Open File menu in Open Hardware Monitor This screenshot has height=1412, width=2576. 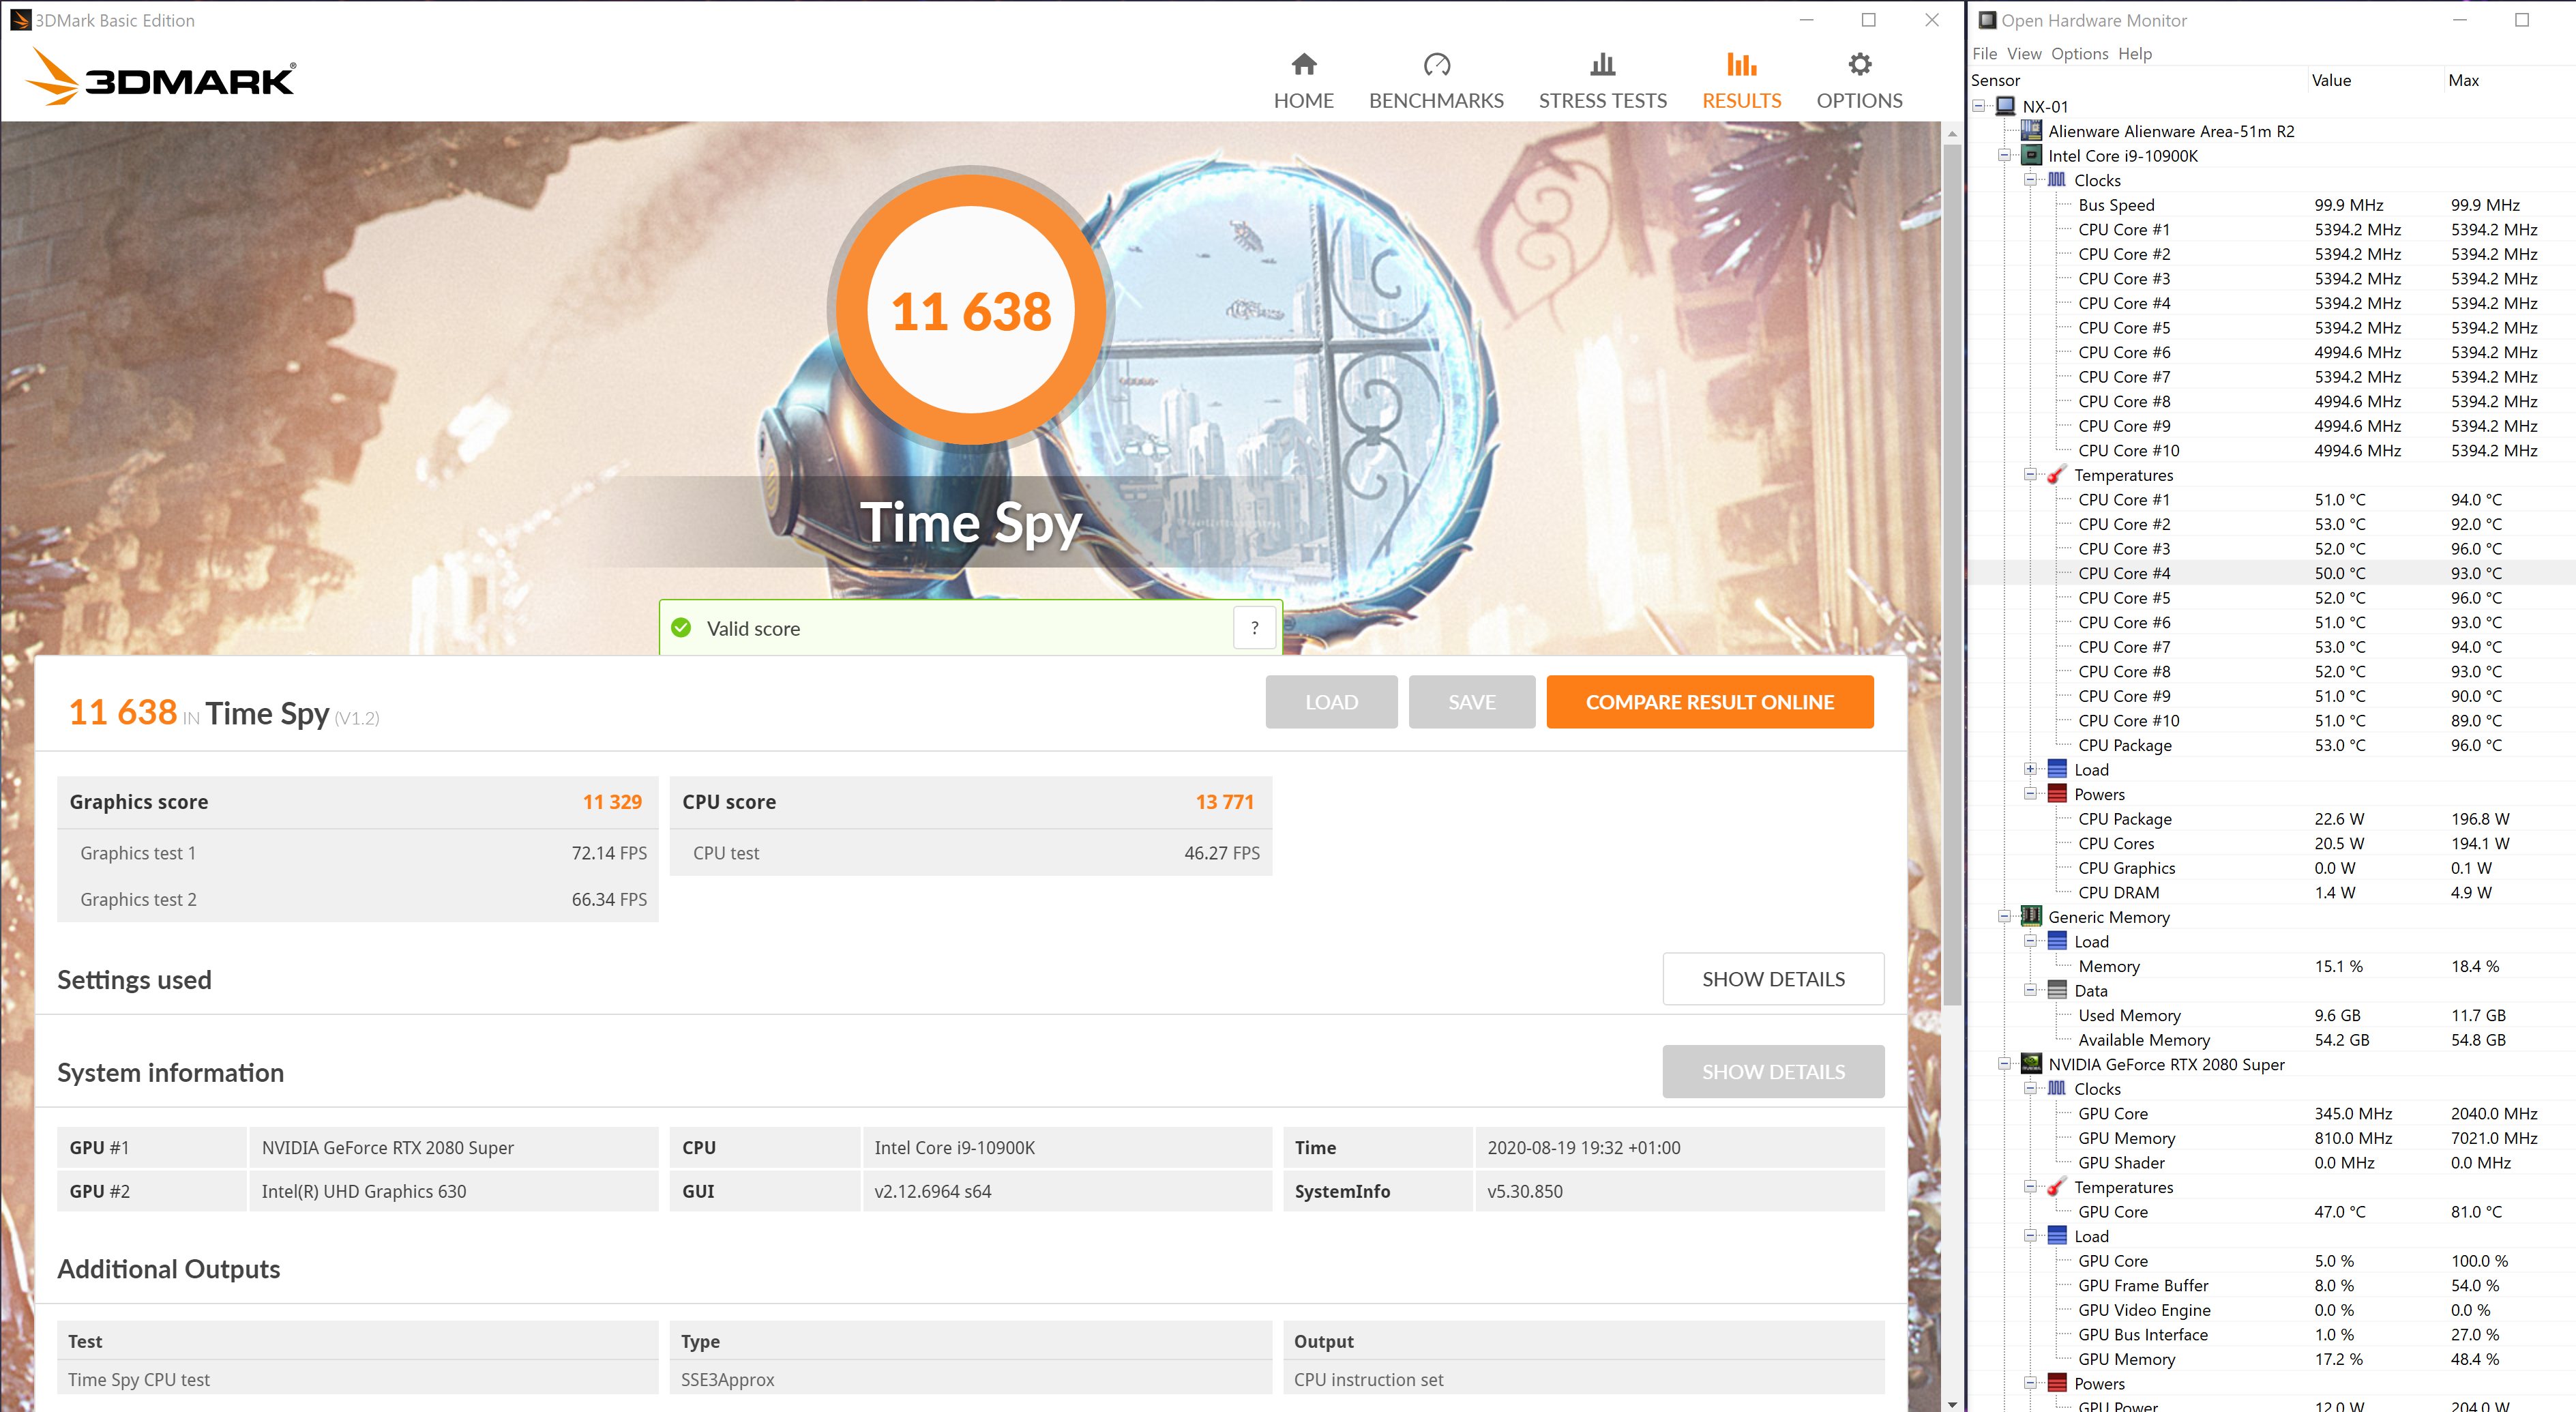click(x=1984, y=54)
